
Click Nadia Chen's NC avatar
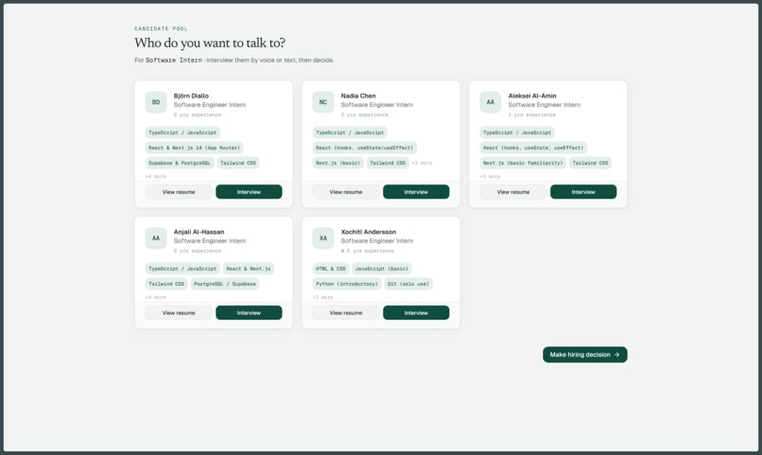322,102
